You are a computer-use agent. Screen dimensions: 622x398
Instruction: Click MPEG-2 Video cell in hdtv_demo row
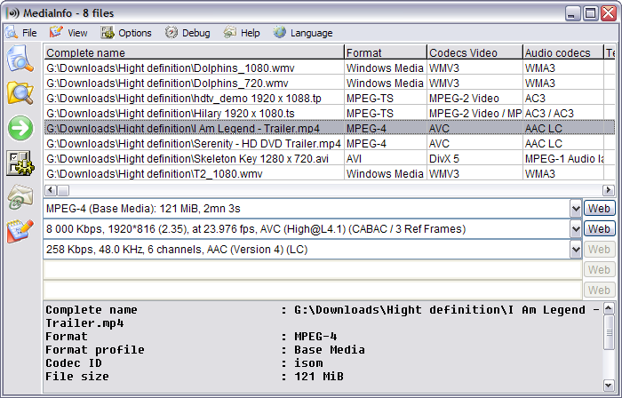(474, 99)
